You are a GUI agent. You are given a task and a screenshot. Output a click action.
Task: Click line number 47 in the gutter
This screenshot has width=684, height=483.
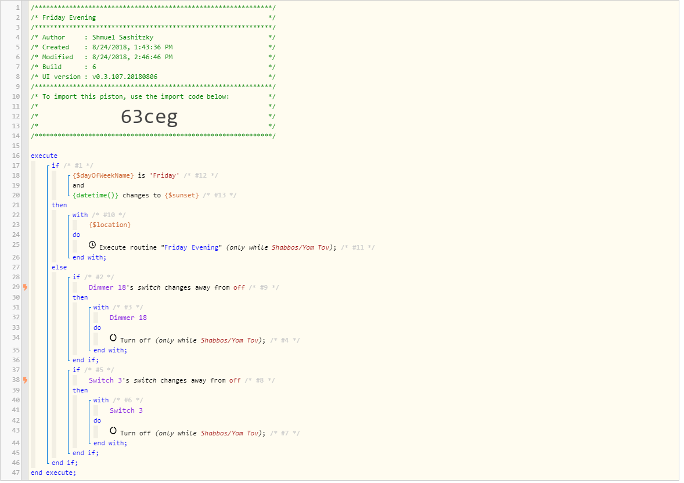point(16,473)
